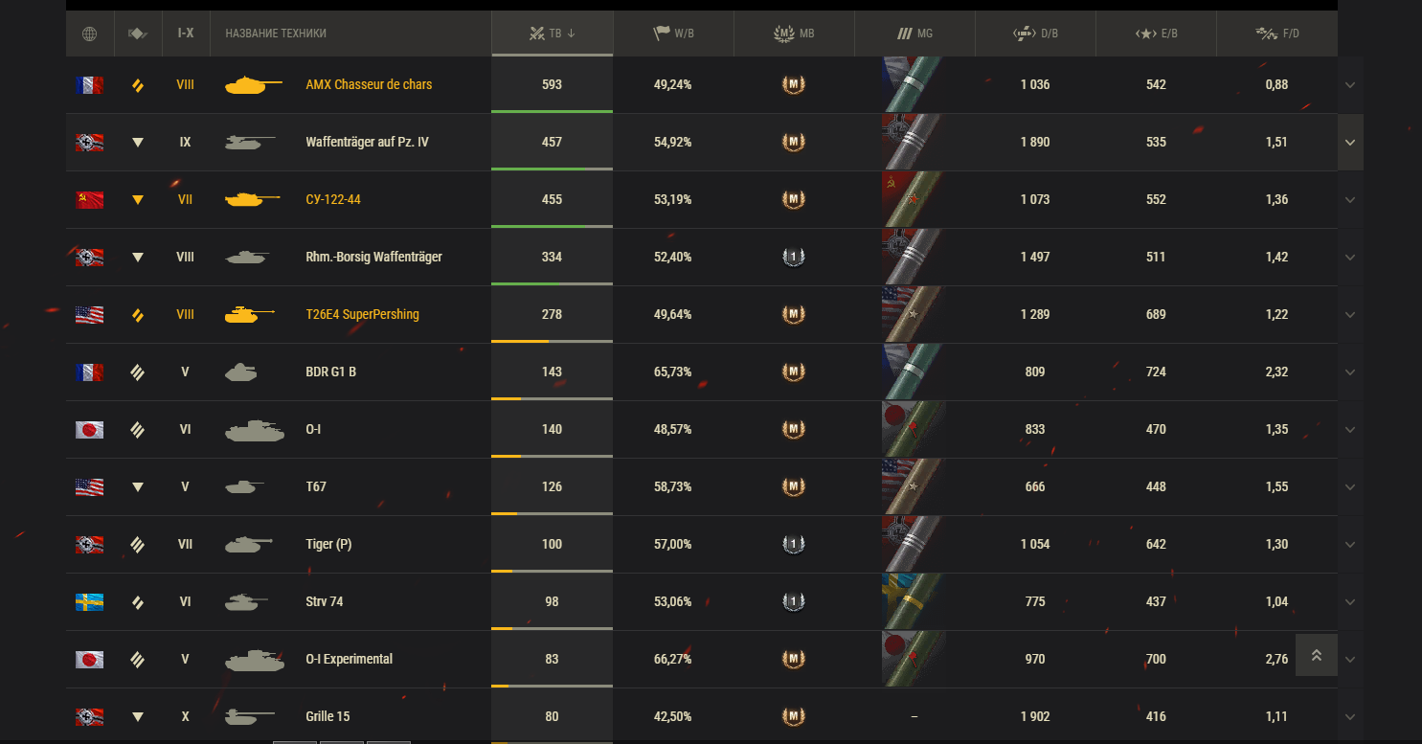Jump back to top with double-chevron button

pyautogui.click(x=1317, y=655)
